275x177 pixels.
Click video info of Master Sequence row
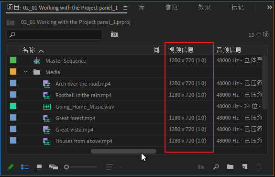coord(187,60)
